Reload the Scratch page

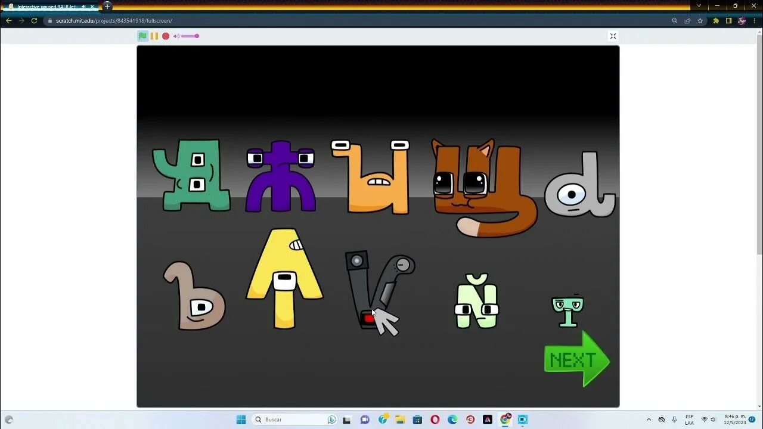pyautogui.click(x=34, y=21)
